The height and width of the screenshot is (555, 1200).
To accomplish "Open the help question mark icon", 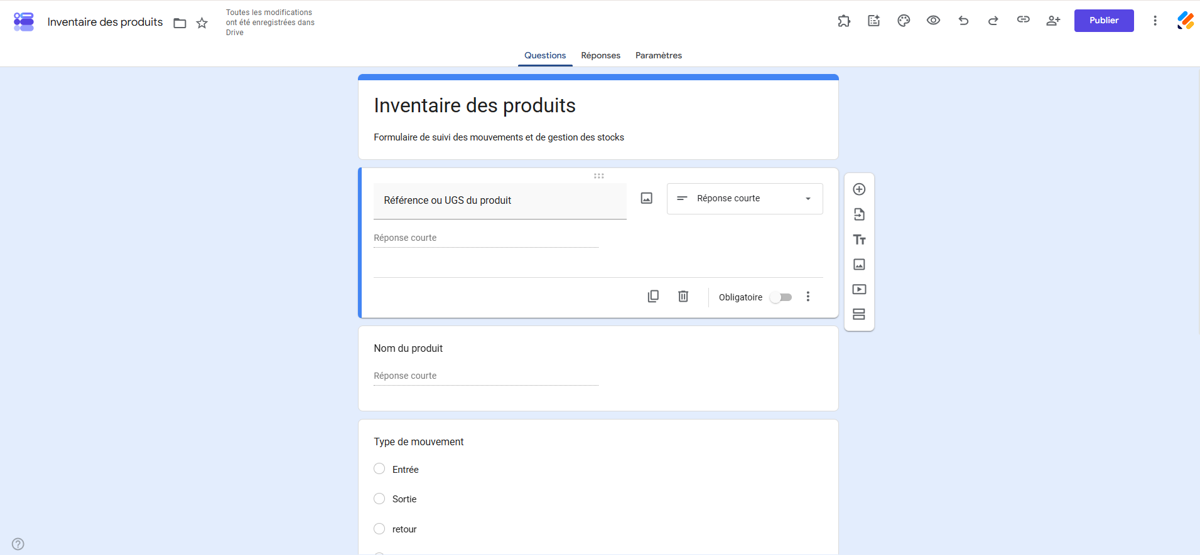I will coord(18,544).
